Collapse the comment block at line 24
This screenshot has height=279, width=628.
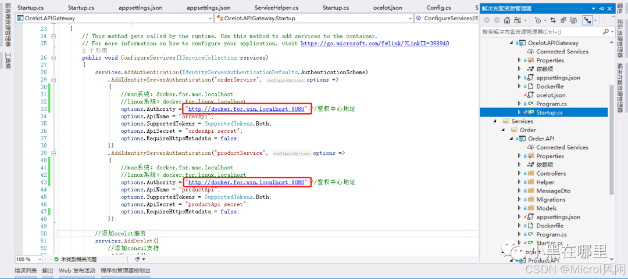click(54, 37)
